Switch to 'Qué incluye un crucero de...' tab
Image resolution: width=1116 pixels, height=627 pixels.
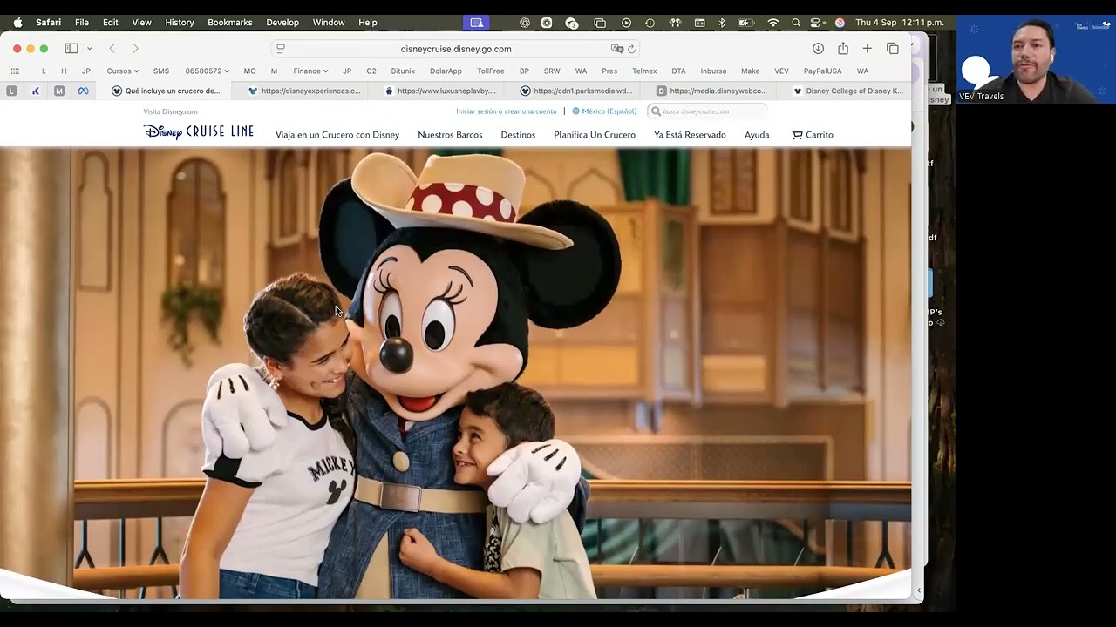166,91
